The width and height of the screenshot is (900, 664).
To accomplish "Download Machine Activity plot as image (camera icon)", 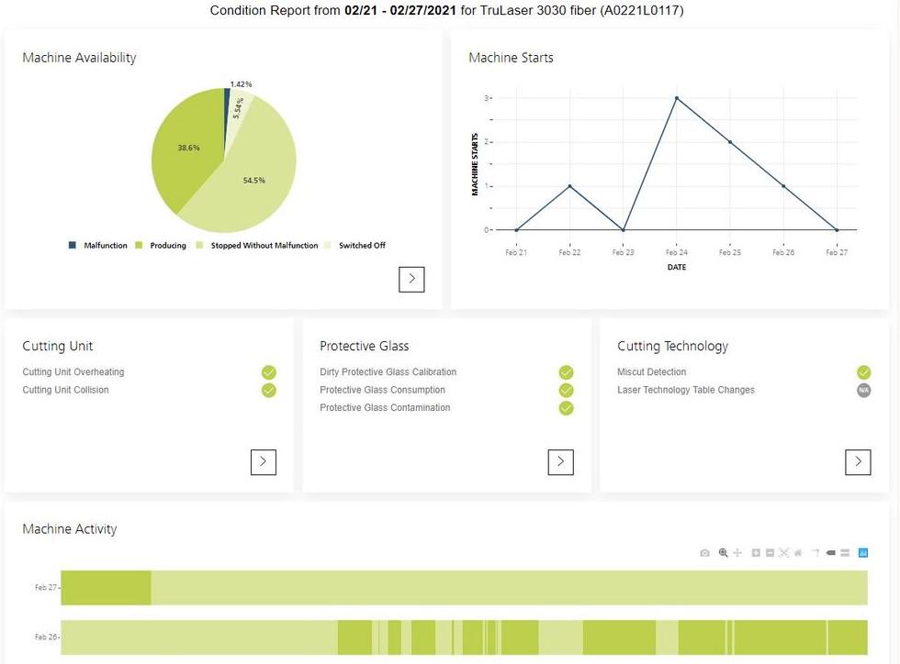I will tap(704, 553).
